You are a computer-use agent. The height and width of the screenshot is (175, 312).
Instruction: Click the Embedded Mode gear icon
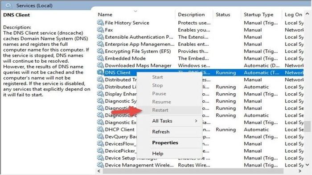100,59
